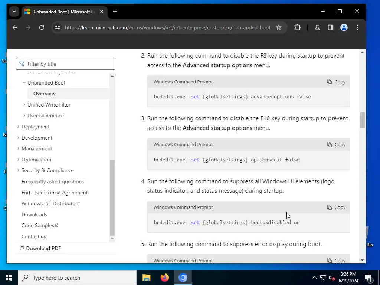Open Chrome Labs flask icon
Viewport: 380px width, 285px height.
(x=317, y=27)
